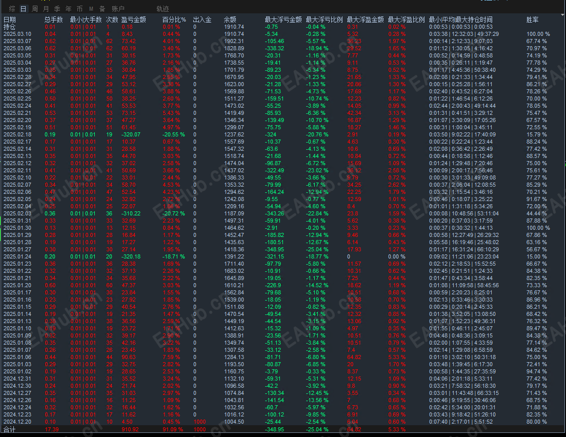Open the 备 notes tab
This screenshot has height=437, width=566.
click(102, 9)
